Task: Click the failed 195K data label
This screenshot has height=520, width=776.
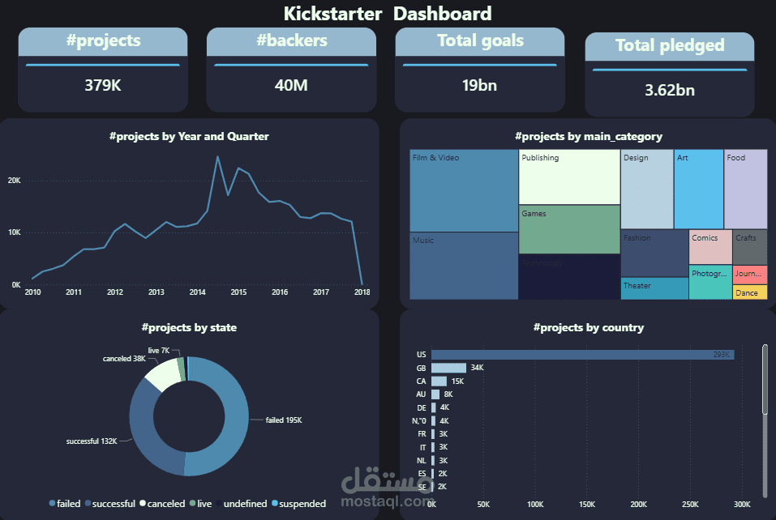Action: (x=284, y=420)
